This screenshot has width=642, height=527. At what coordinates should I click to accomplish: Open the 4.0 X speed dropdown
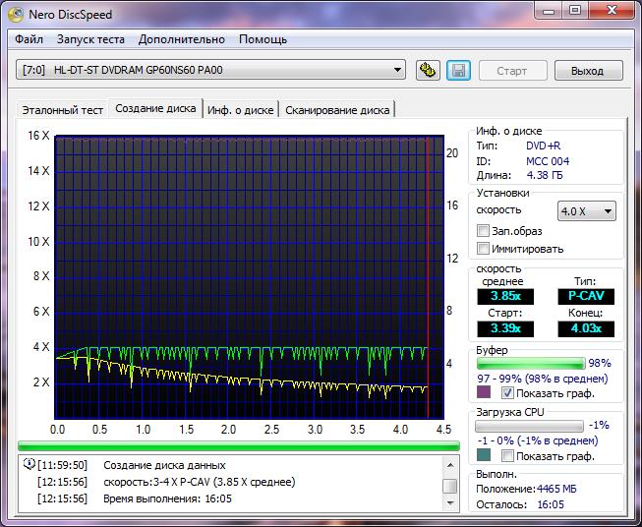coord(586,211)
